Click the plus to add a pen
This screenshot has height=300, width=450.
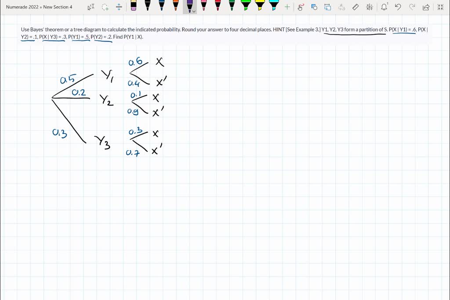click(287, 7)
